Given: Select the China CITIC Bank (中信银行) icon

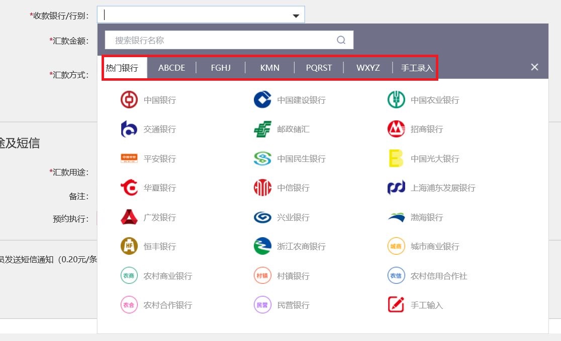Looking at the screenshot, I should click(x=262, y=188).
